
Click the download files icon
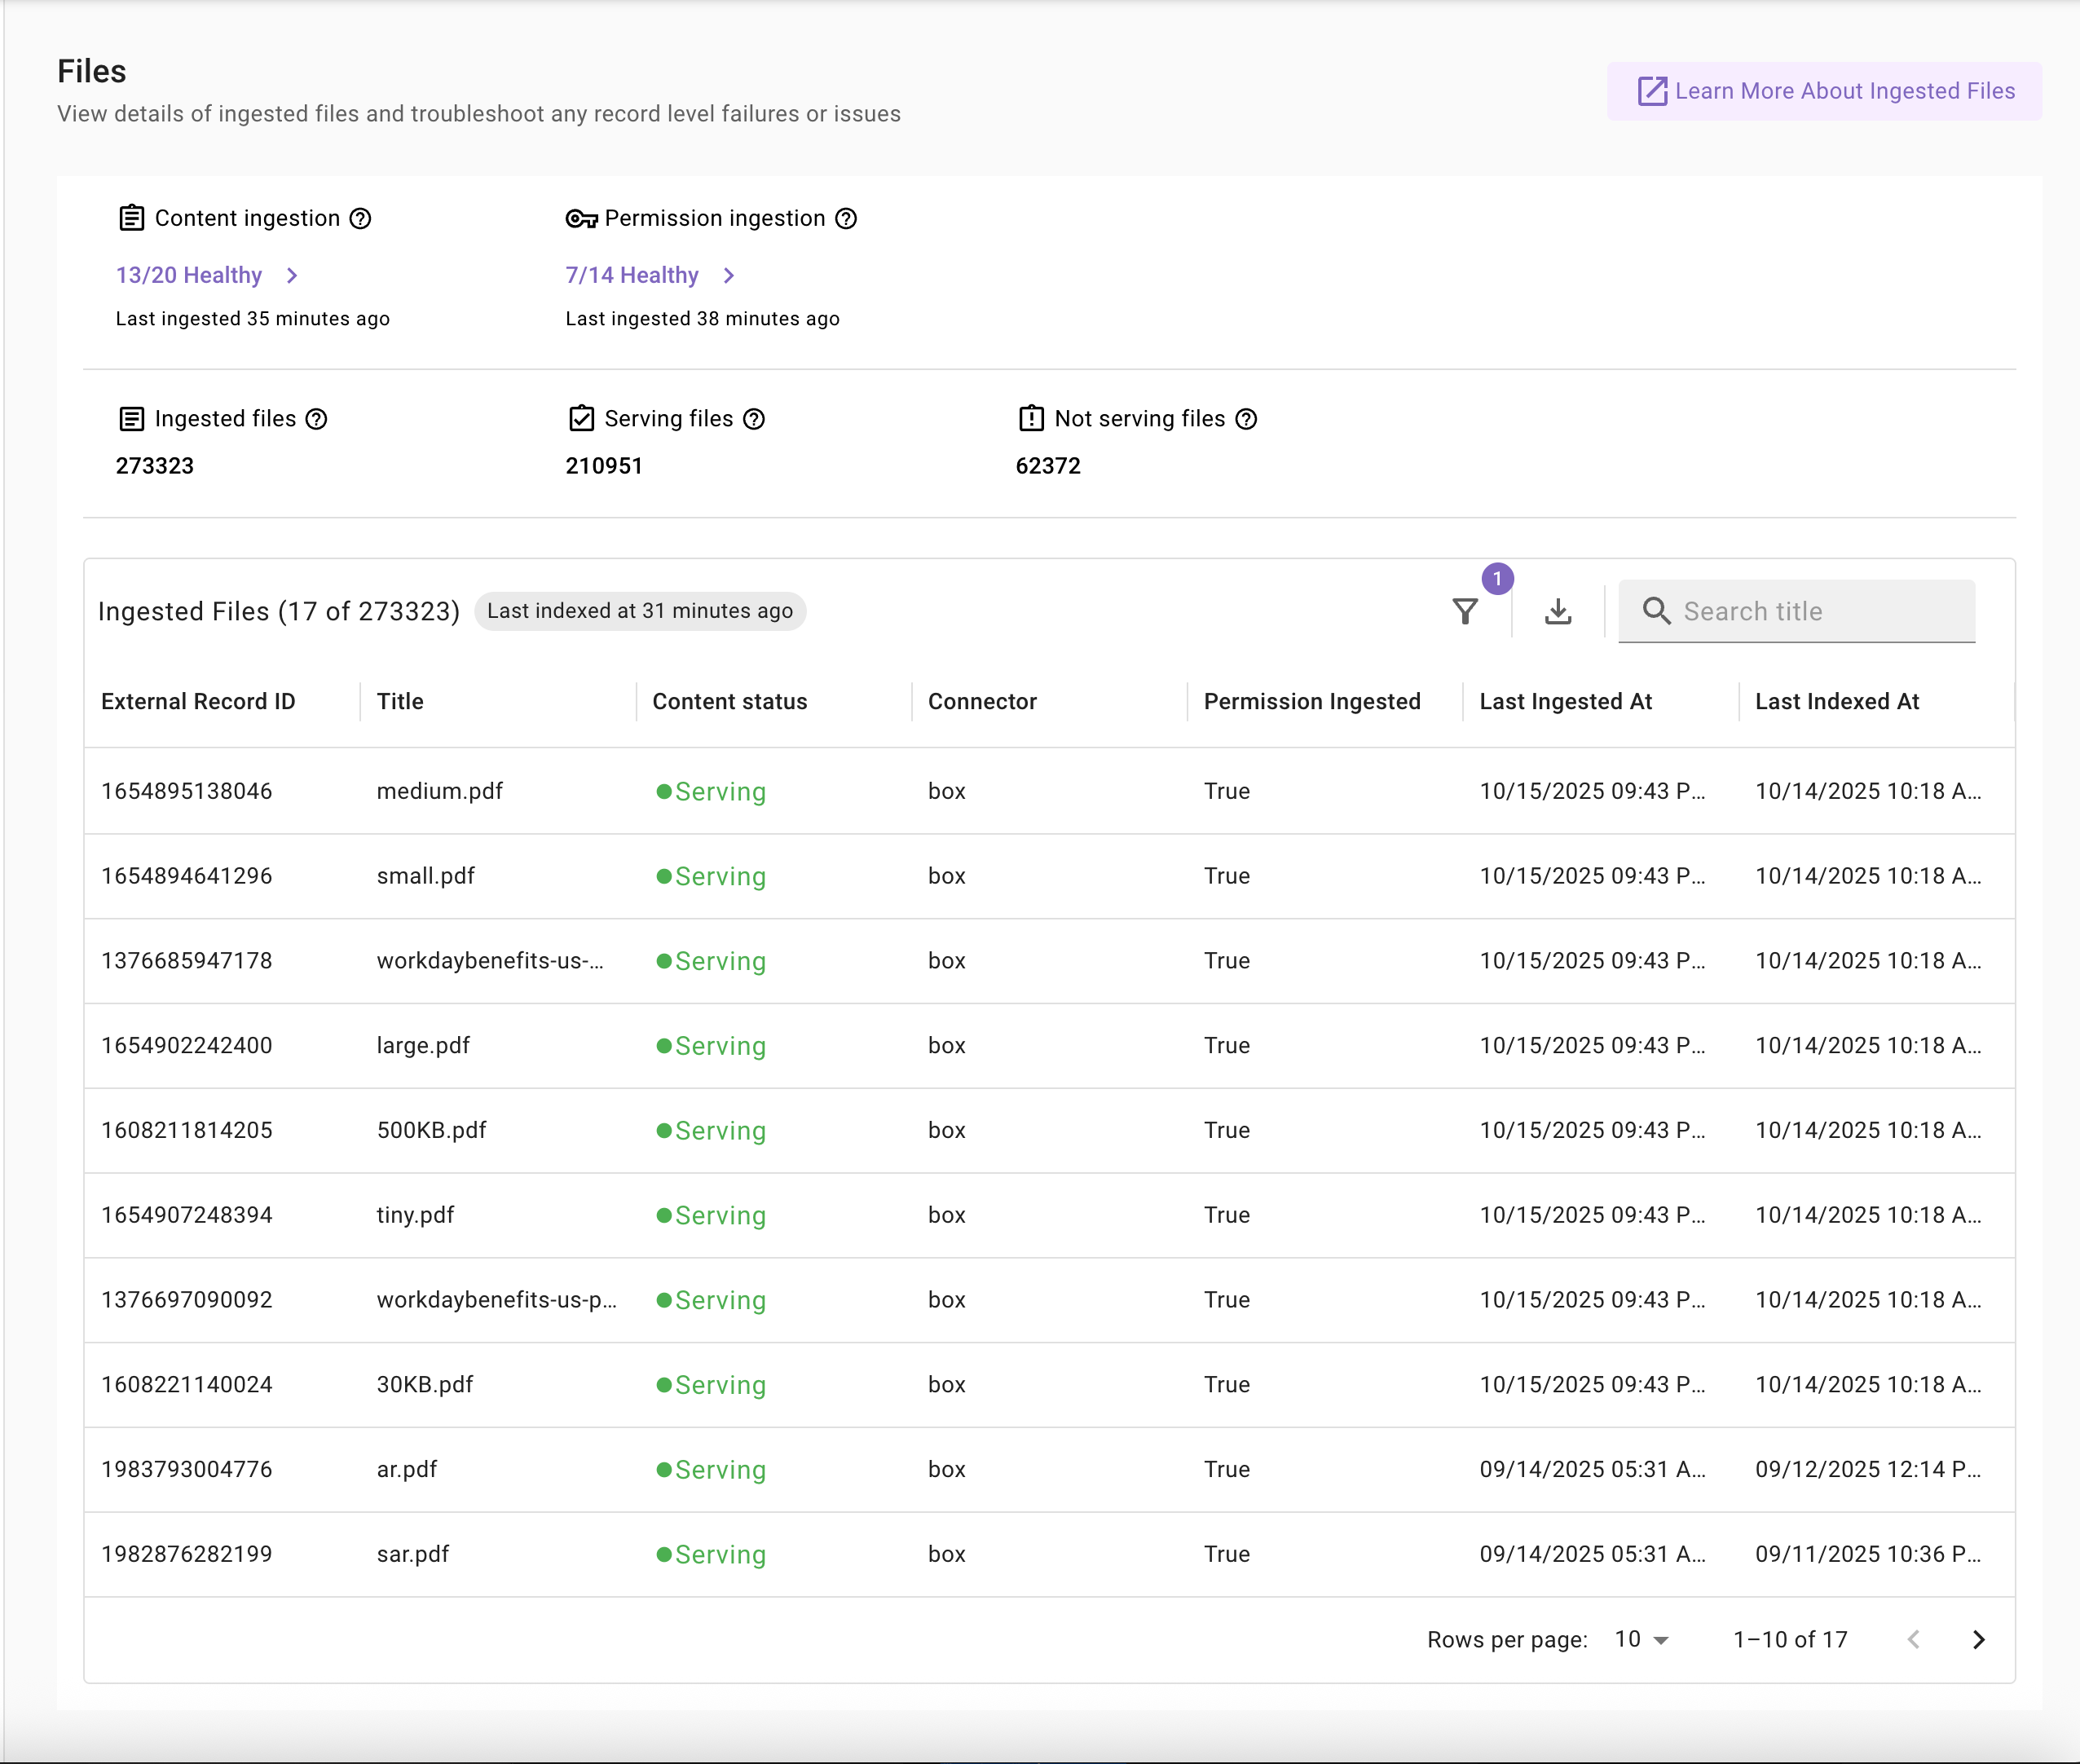pyautogui.click(x=1557, y=611)
